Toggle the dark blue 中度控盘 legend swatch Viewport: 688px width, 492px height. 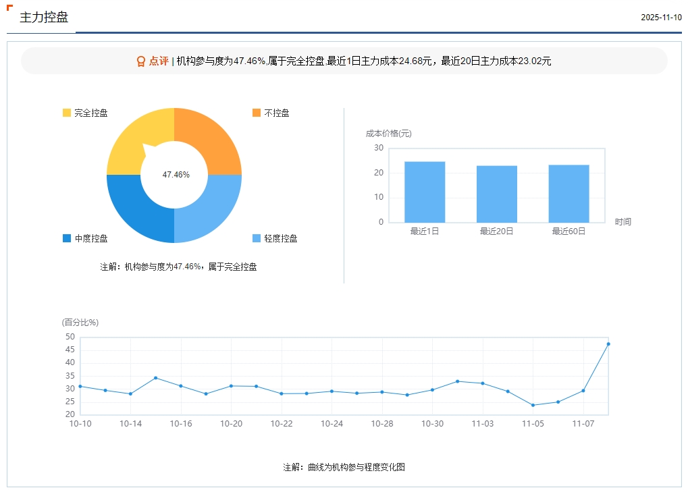coord(67,239)
